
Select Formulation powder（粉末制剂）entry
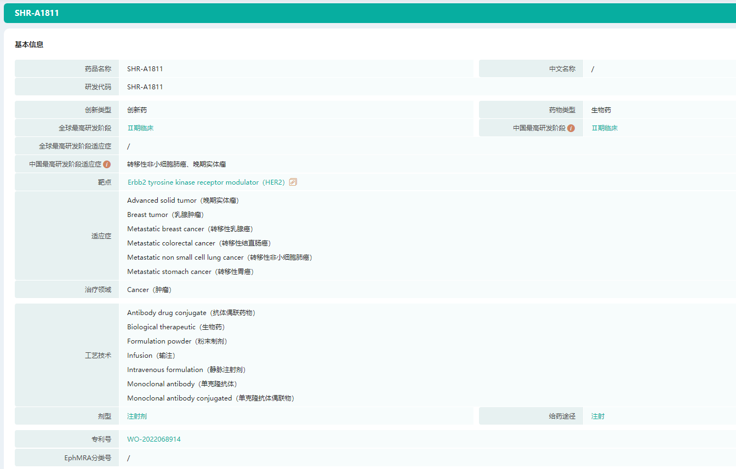(178, 341)
